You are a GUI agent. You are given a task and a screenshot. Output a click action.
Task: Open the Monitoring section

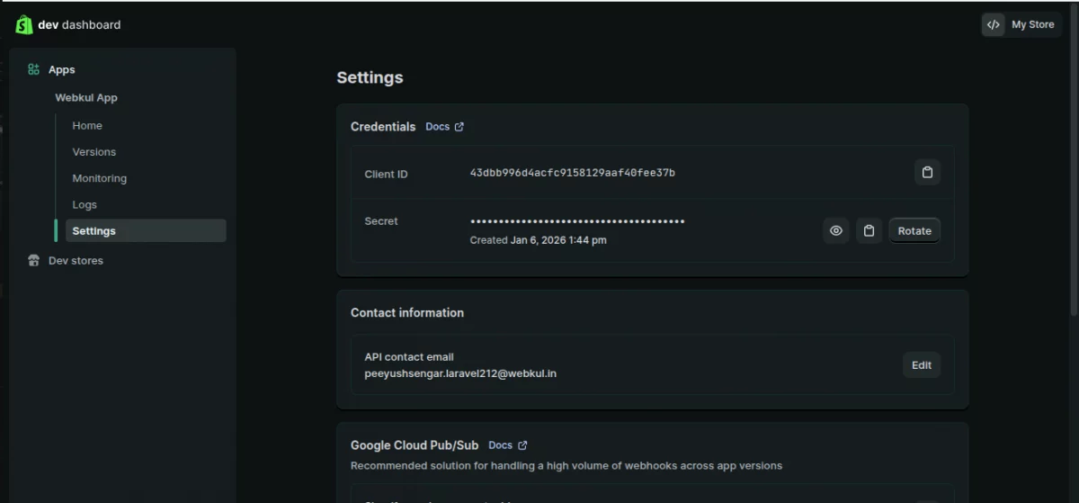(100, 178)
